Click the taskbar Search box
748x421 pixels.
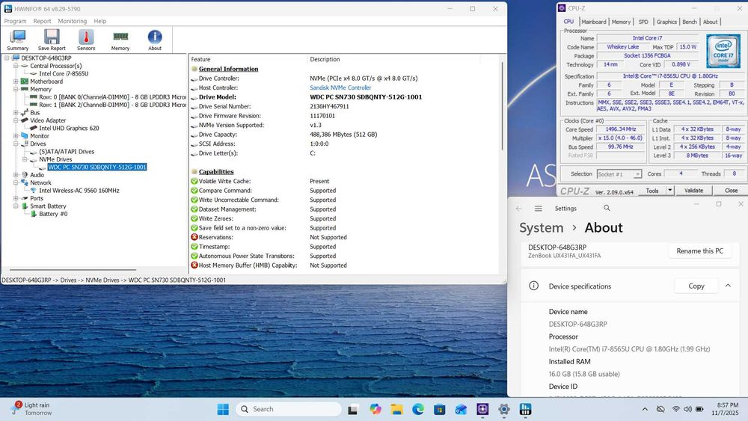(289, 409)
